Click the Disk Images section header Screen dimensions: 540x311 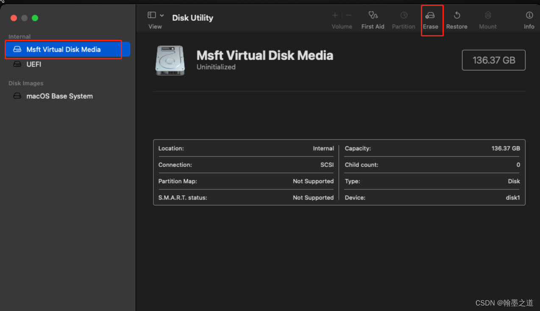coord(26,83)
